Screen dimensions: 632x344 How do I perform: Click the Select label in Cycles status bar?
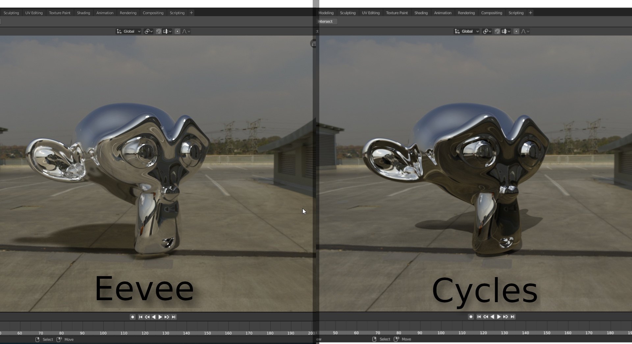[385, 339]
